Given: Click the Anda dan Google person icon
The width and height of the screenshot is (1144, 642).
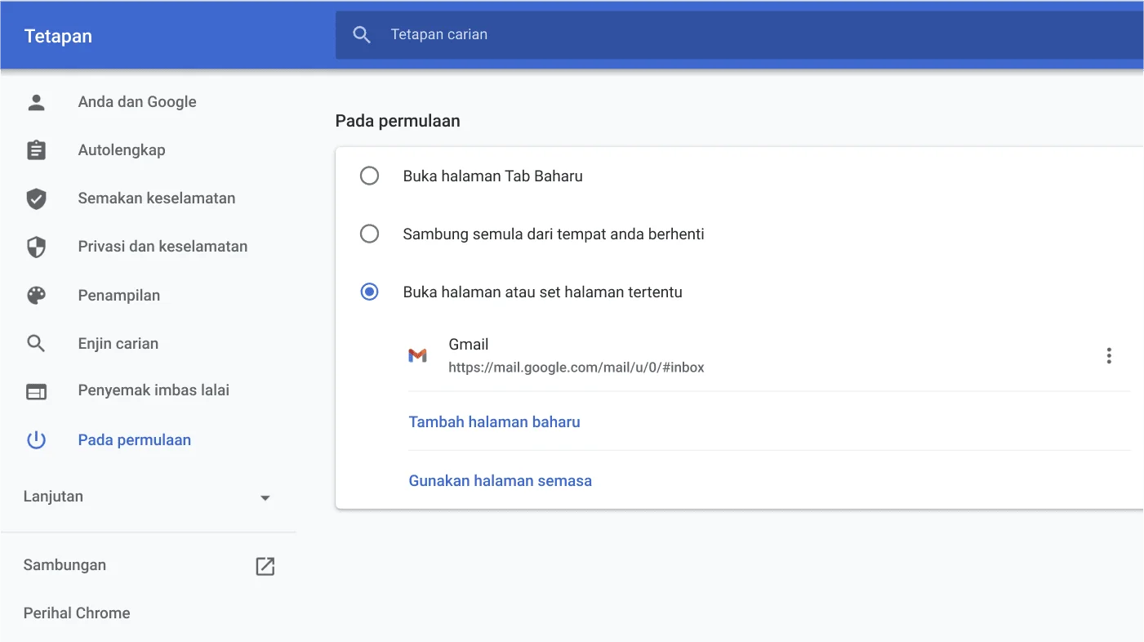Looking at the screenshot, I should click(36, 101).
